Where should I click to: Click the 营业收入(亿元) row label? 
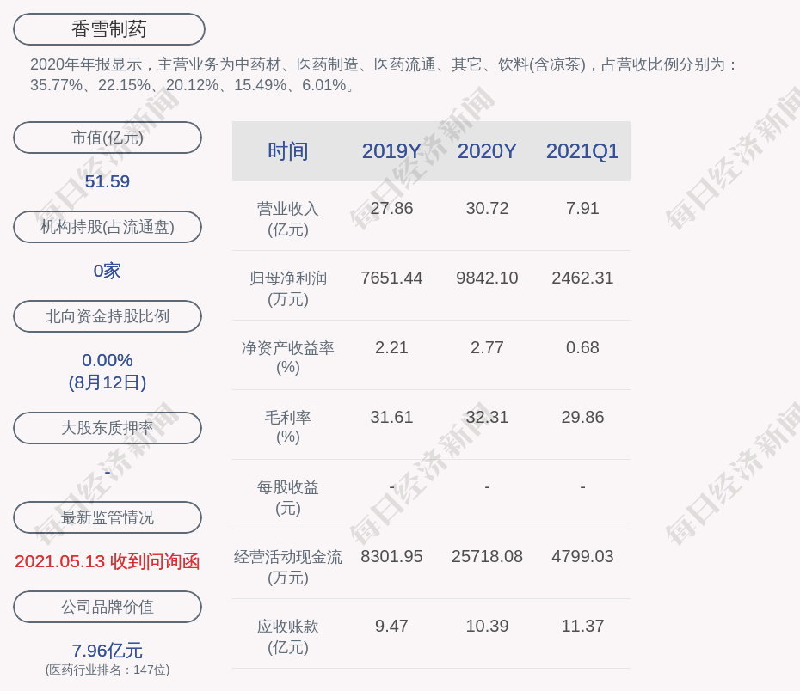(288, 219)
